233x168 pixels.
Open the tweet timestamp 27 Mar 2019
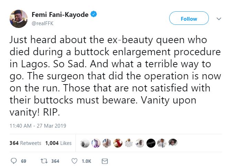click(38, 126)
